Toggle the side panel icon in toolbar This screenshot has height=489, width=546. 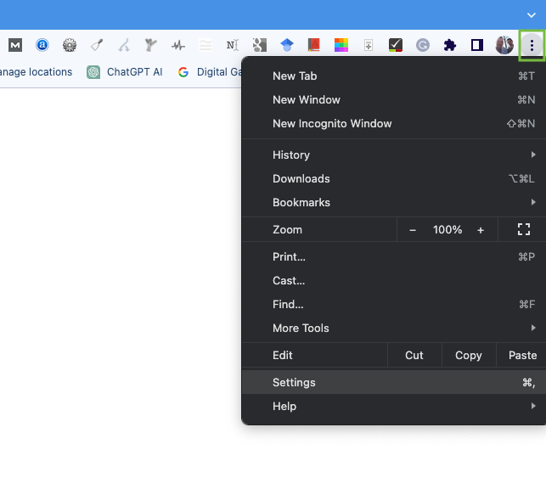[x=477, y=45]
